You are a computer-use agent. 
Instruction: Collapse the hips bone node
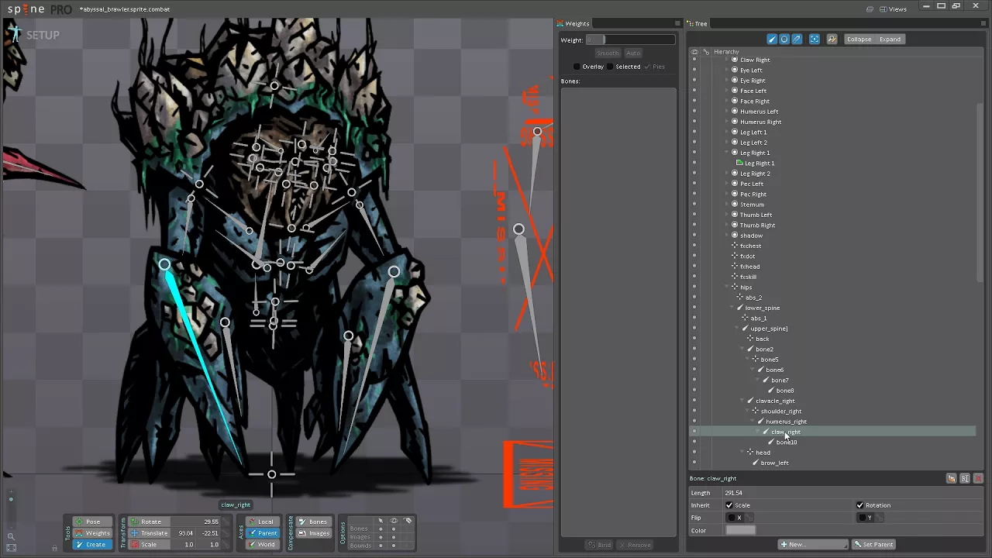click(x=726, y=287)
